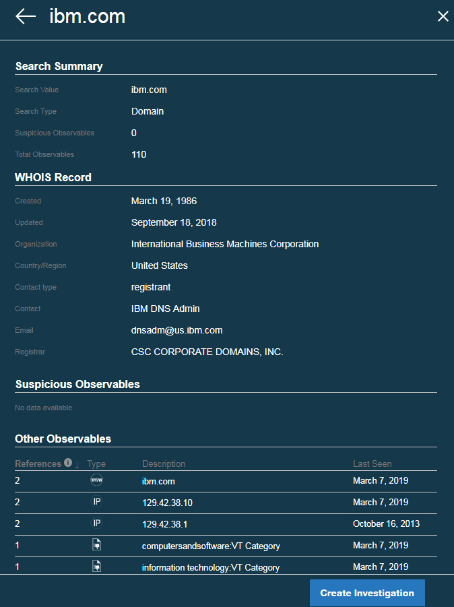Click the References column header
Image resolution: width=454 pixels, height=607 pixels.
click(x=38, y=464)
